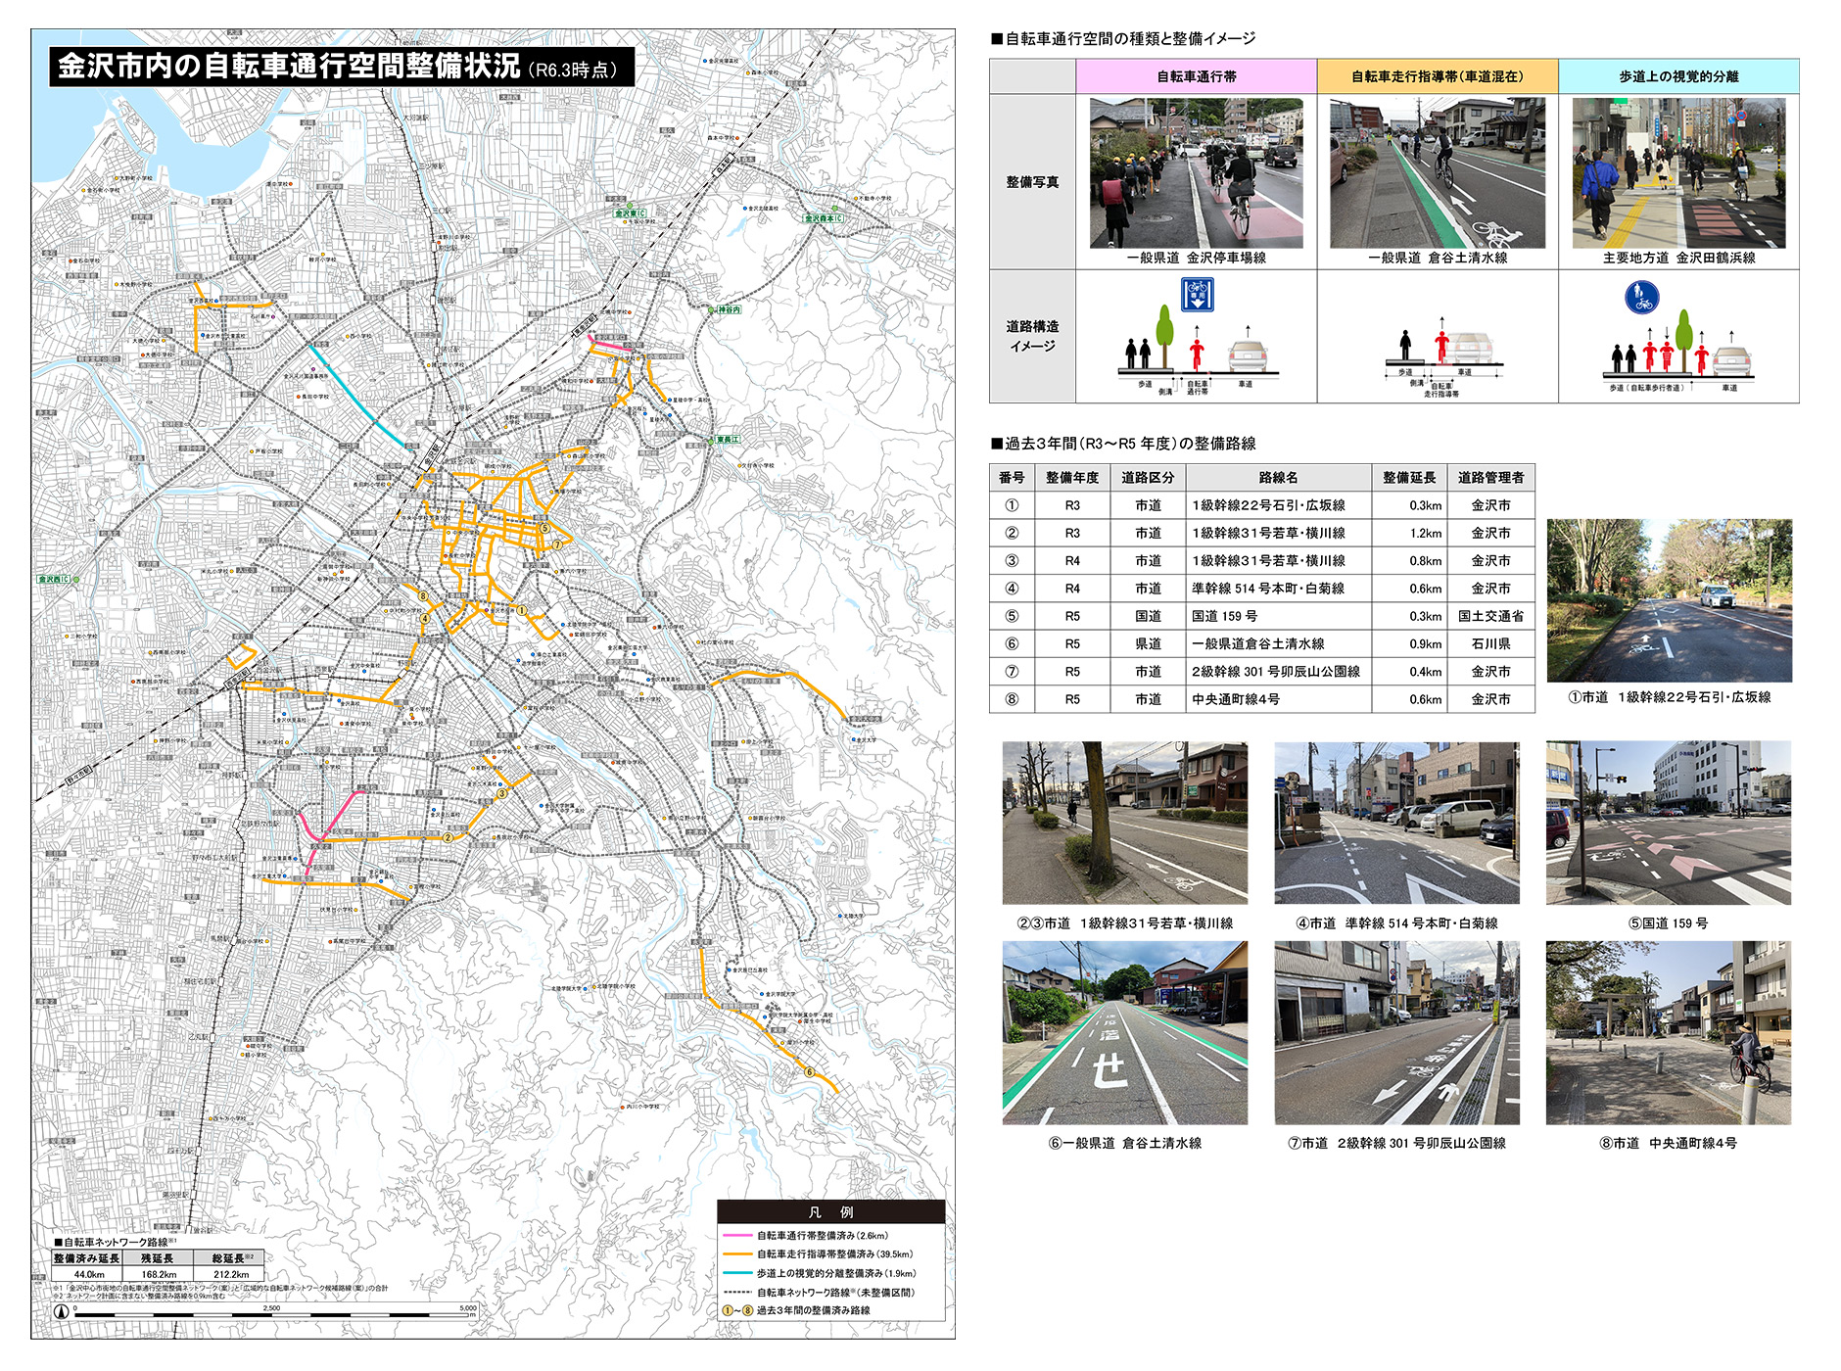Open the ⑧市道 中央通町線4号 photo
This screenshot has height=1371, width=1841.
[1669, 1033]
